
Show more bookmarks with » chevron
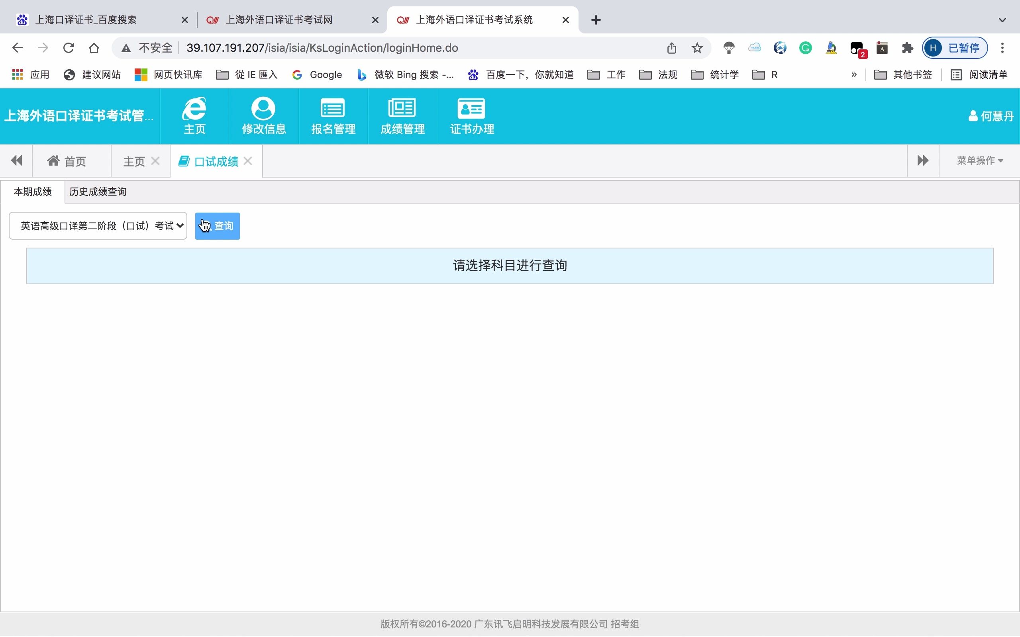854,74
